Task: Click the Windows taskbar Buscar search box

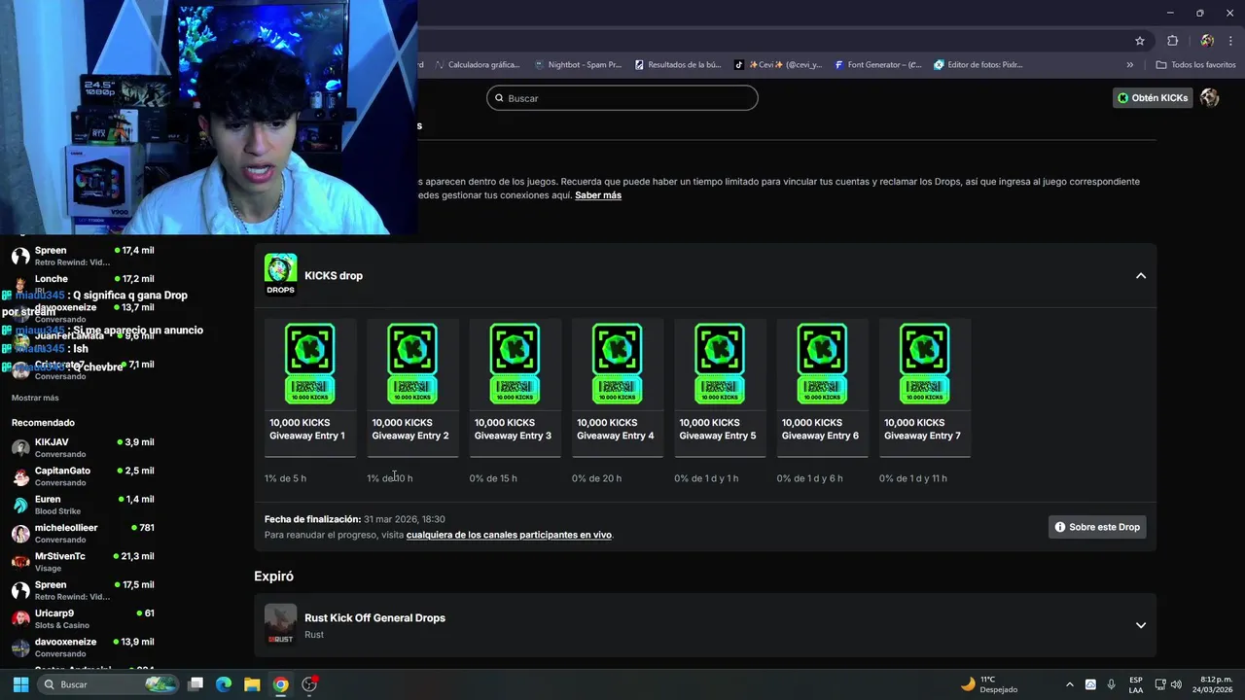Action: click(x=108, y=684)
